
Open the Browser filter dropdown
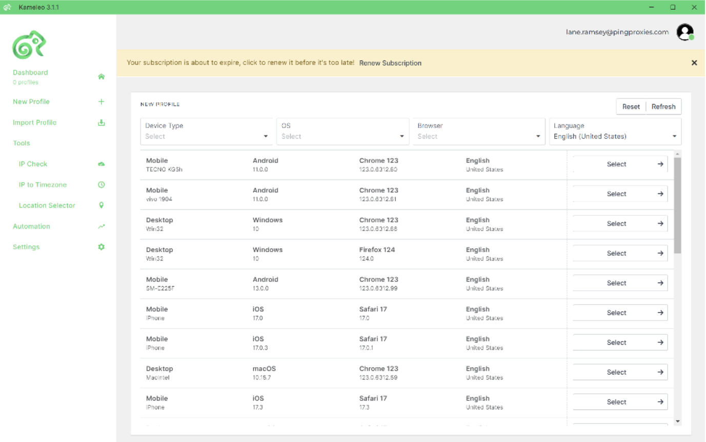479,131
